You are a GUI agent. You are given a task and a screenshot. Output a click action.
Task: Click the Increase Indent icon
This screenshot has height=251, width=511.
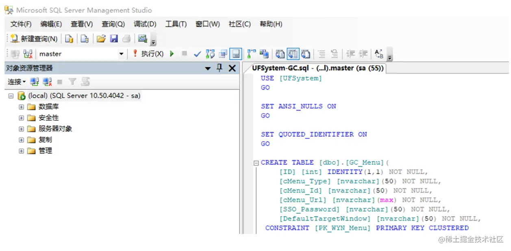363,54
